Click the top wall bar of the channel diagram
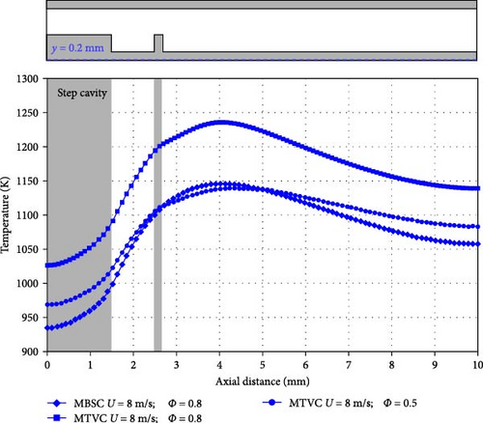483x423 pixels. point(262,4)
